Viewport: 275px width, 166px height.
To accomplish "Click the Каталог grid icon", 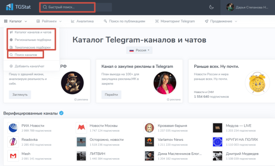I will click(5, 21).
